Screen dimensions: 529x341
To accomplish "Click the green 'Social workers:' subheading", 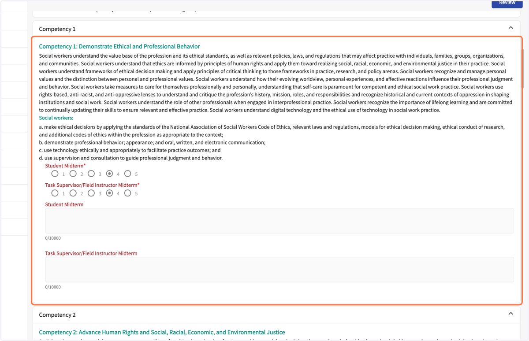I will click(x=56, y=118).
